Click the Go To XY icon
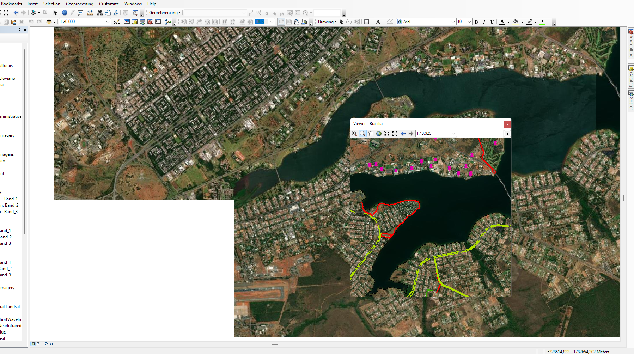The image size is (634, 354). (x=116, y=13)
